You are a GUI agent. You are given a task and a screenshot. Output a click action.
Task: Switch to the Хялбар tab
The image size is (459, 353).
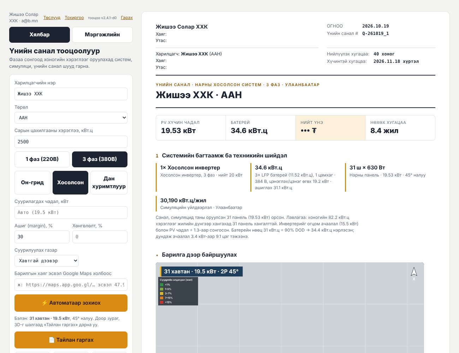point(40,35)
